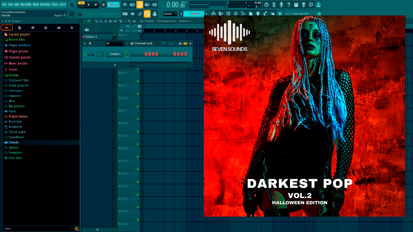Image resolution: width=413 pixels, height=232 pixels.
Task: Mute Sampler channel via green LED
Action: [85, 54]
